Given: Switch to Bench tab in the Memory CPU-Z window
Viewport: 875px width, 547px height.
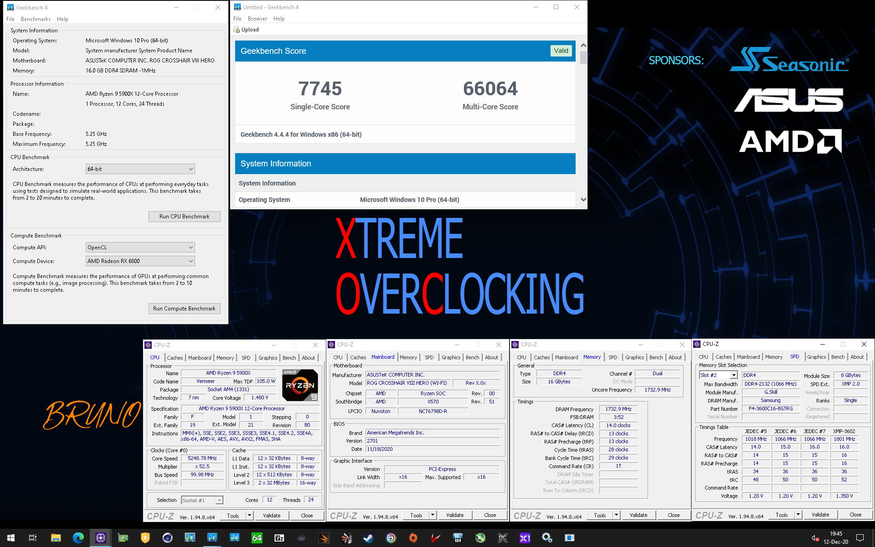Looking at the screenshot, I should (656, 357).
